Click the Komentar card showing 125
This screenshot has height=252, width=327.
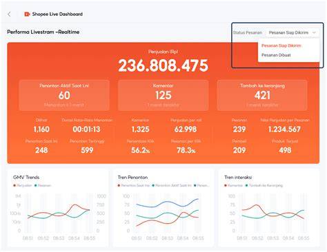click(163, 95)
